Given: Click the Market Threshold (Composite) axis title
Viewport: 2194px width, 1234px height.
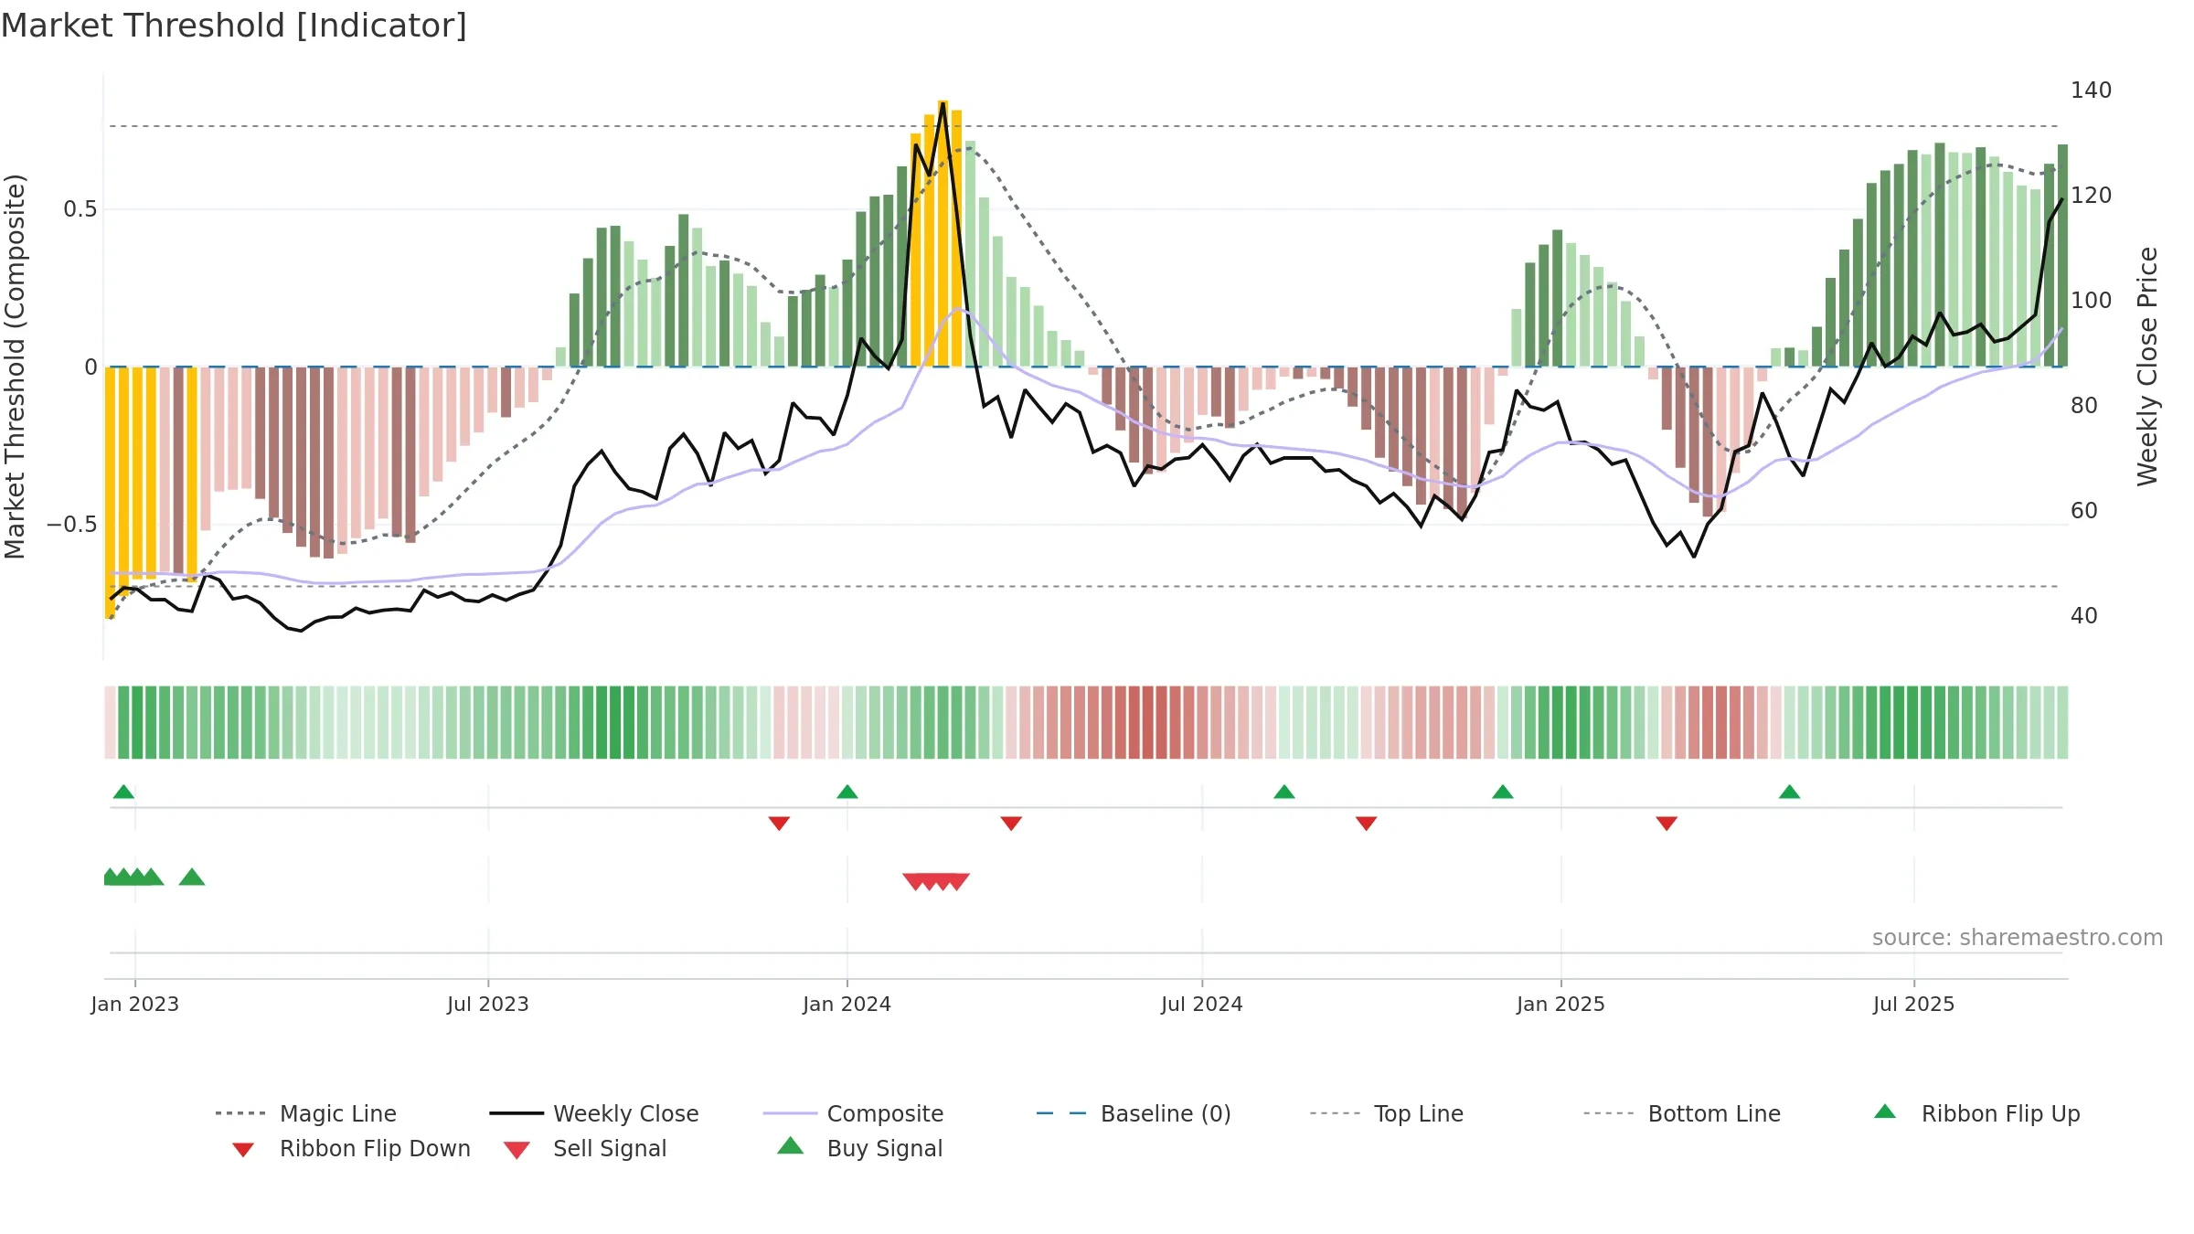Looking at the screenshot, I should (15, 367).
